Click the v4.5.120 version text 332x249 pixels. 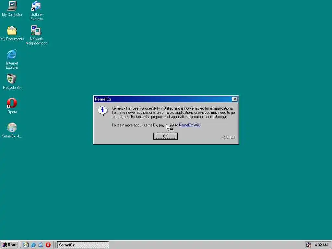[x=228, y=137]
